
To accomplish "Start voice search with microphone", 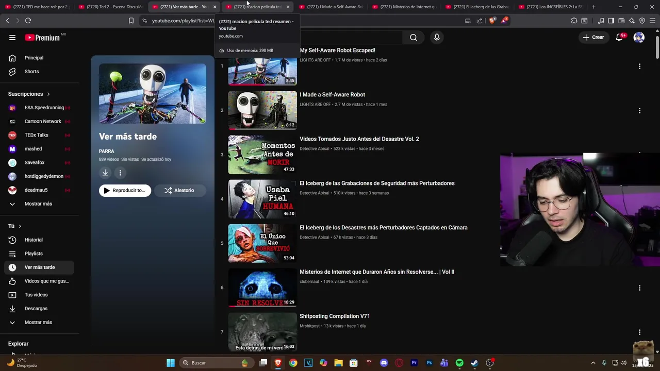I will [437, 38].
